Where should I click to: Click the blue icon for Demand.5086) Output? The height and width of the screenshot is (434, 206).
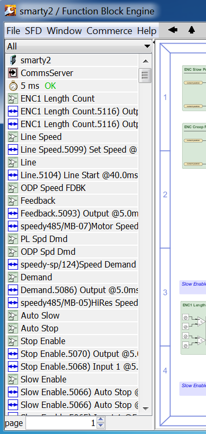(13, 290)
